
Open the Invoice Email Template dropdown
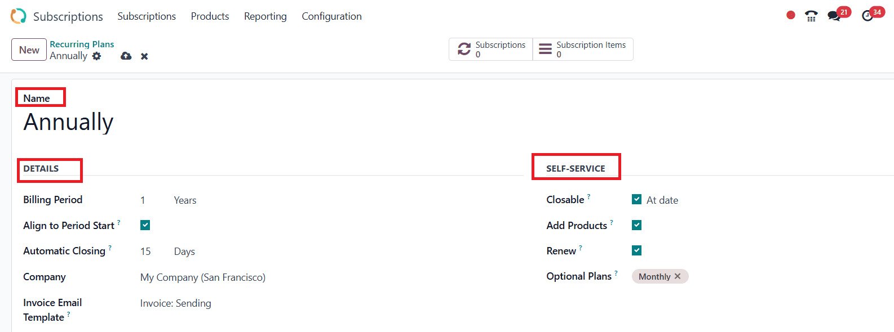175,303
